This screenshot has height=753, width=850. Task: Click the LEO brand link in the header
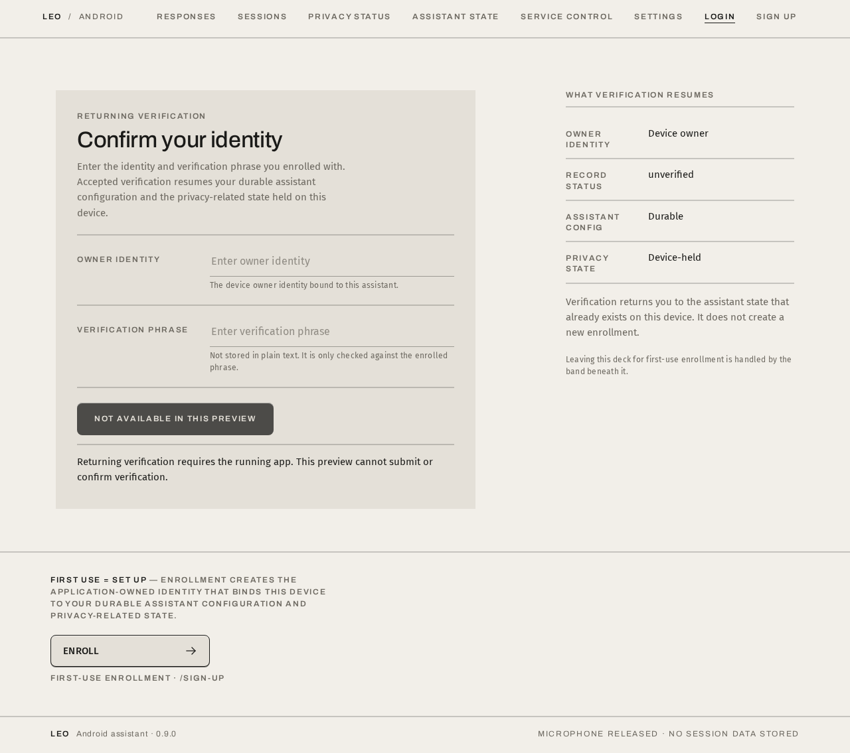coord(52,17)
